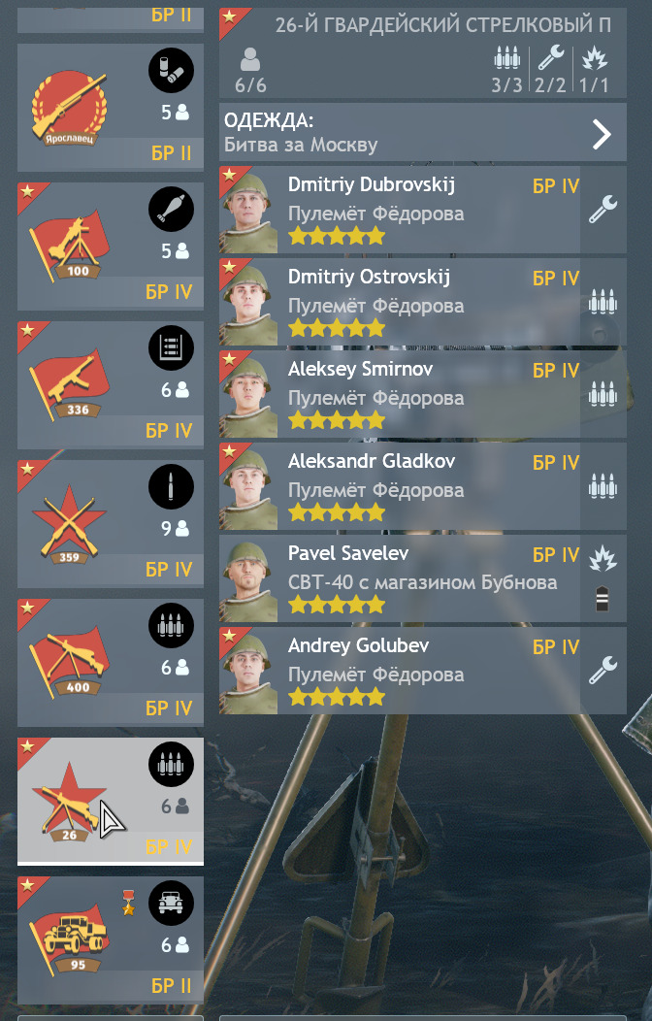Click the mortar shell class icon
This screenshot has height=1021, width=652.
pos(171,209)
